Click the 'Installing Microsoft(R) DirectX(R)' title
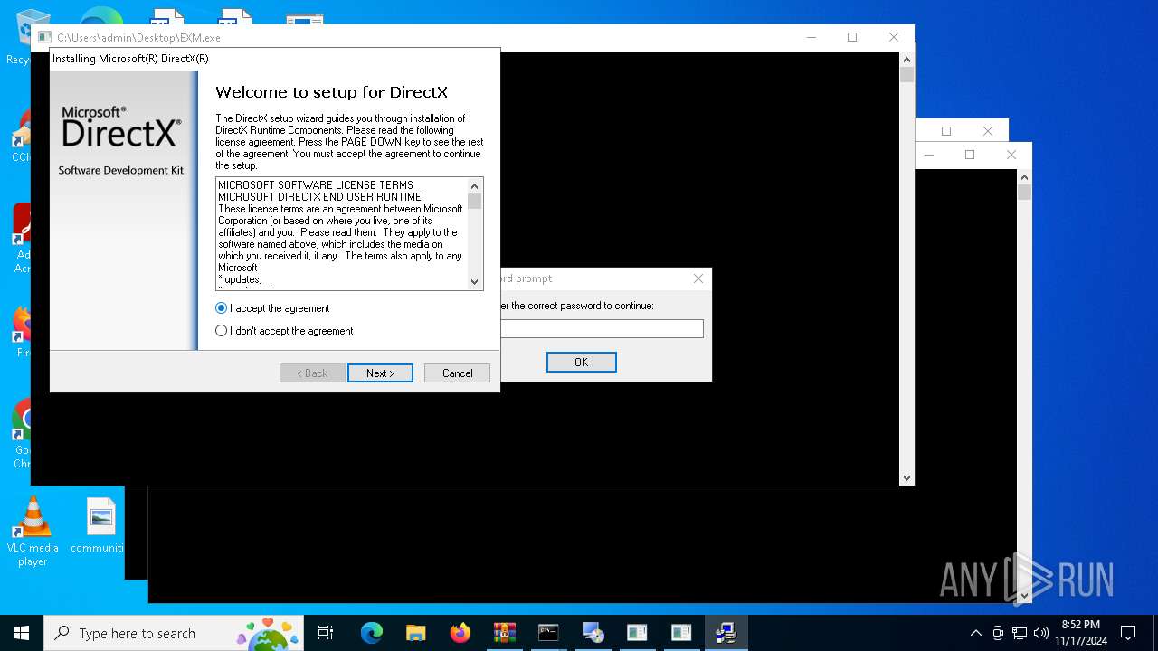Screen dimensions: 1158x651 pos(130,59)
